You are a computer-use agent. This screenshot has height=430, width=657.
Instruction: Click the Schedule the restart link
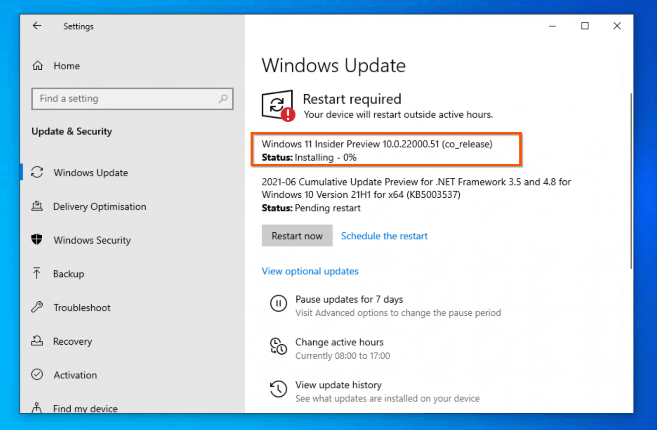384,236
